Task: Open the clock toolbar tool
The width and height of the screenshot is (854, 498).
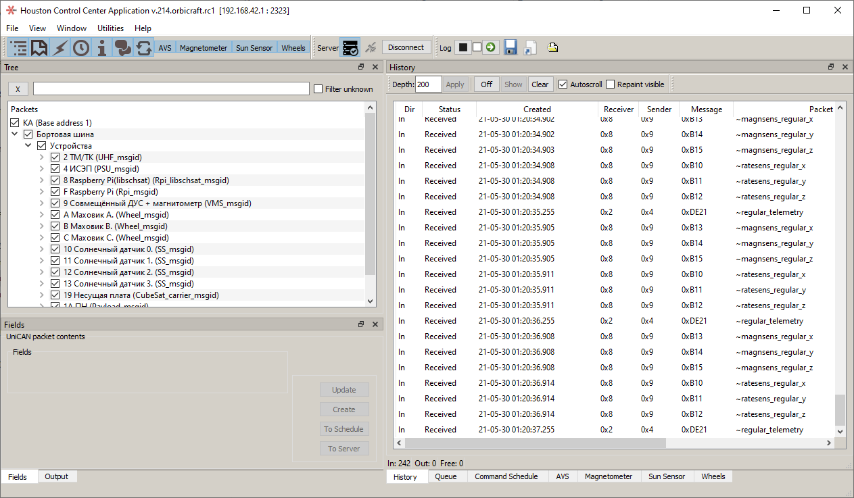Action: (80, 47)
